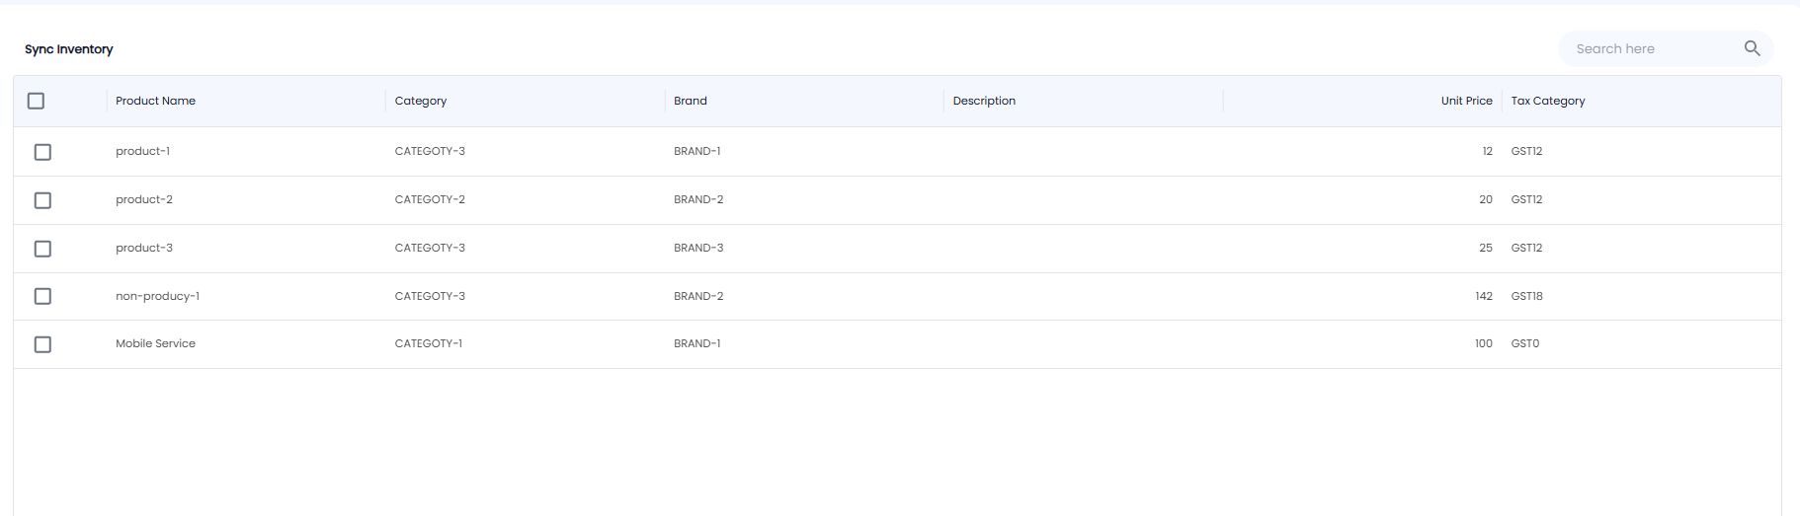Viewport: 1800px width, 516px height.
Task: Sort by Tax Category column header
Action: click(x=1547, y=101)
